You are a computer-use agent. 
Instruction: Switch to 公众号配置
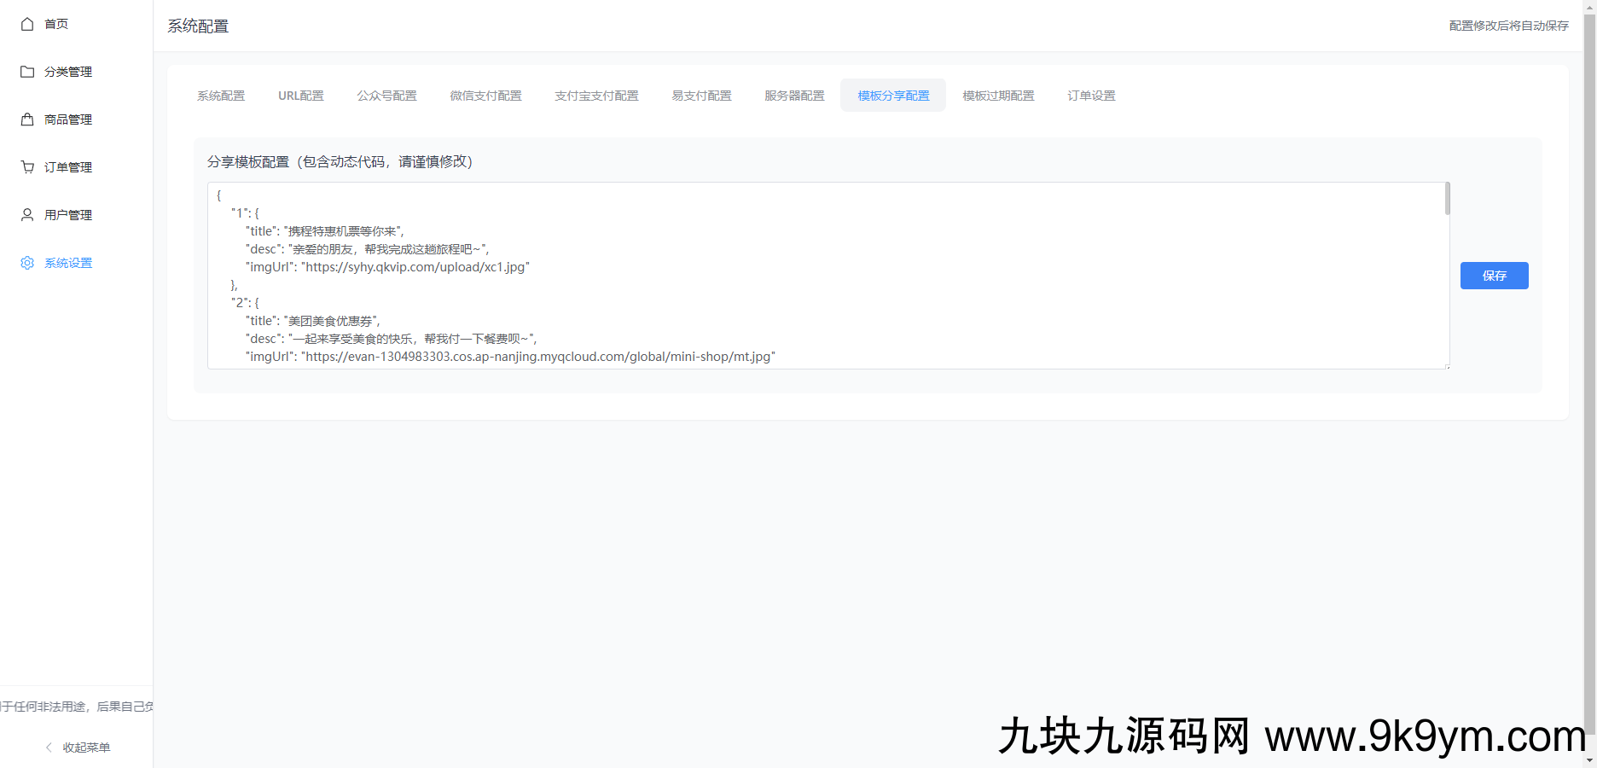pyautogui.click(x=386, y=96)
